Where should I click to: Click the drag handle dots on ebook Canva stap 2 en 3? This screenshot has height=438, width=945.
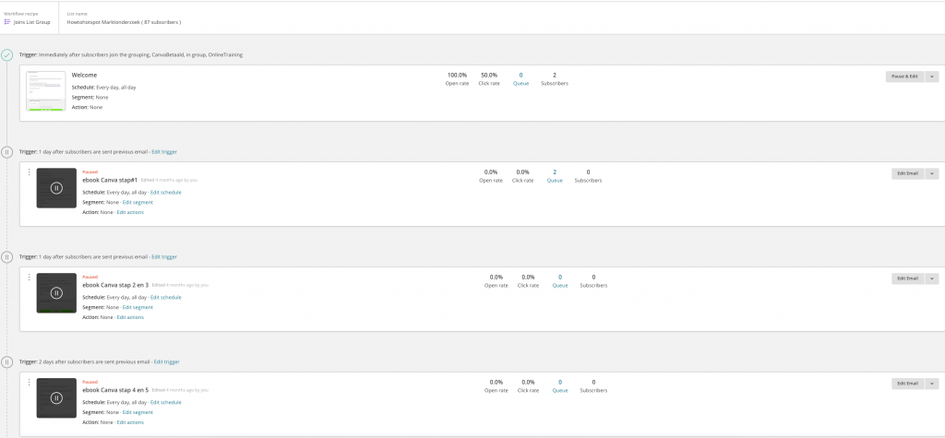tap(30, 278)
